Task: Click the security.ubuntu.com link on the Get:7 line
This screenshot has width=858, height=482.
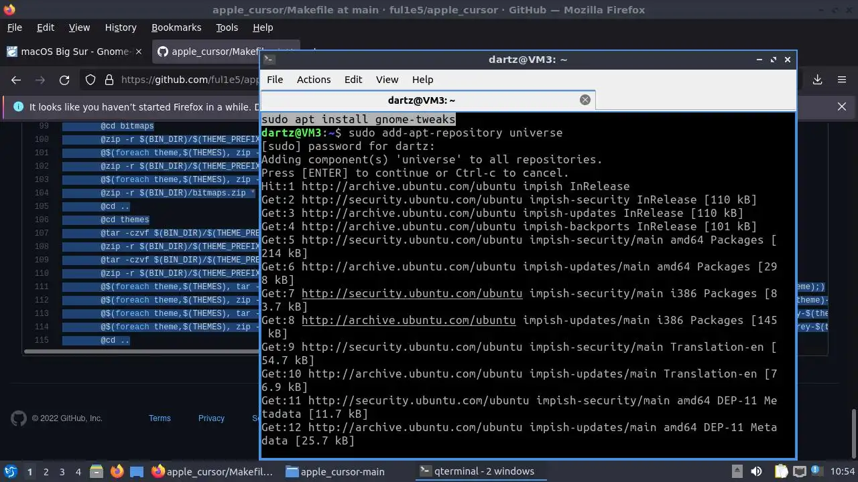Action: coord(412,293)
